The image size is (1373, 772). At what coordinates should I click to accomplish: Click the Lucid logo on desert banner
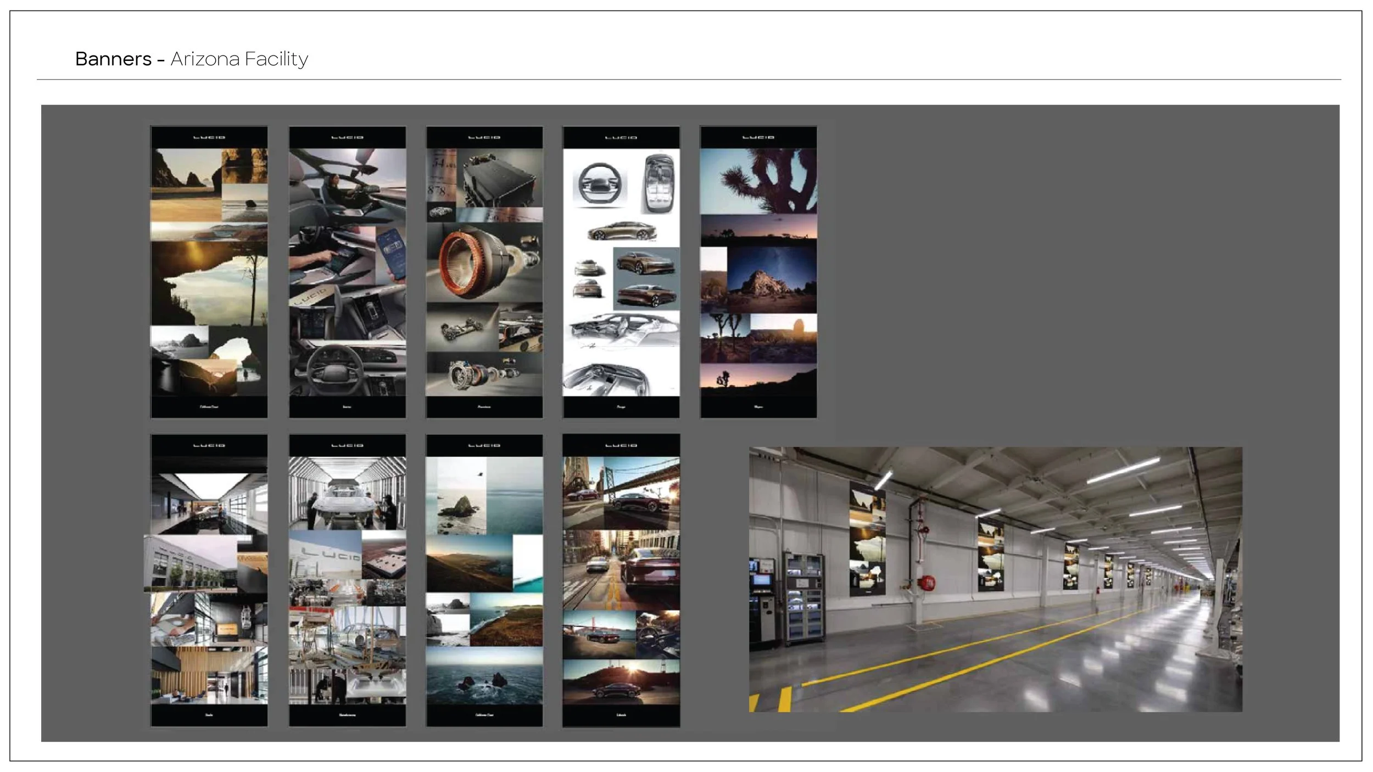758,137
